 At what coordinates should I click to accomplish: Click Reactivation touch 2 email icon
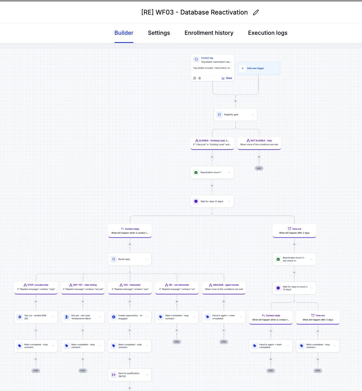tap(278, 259)
